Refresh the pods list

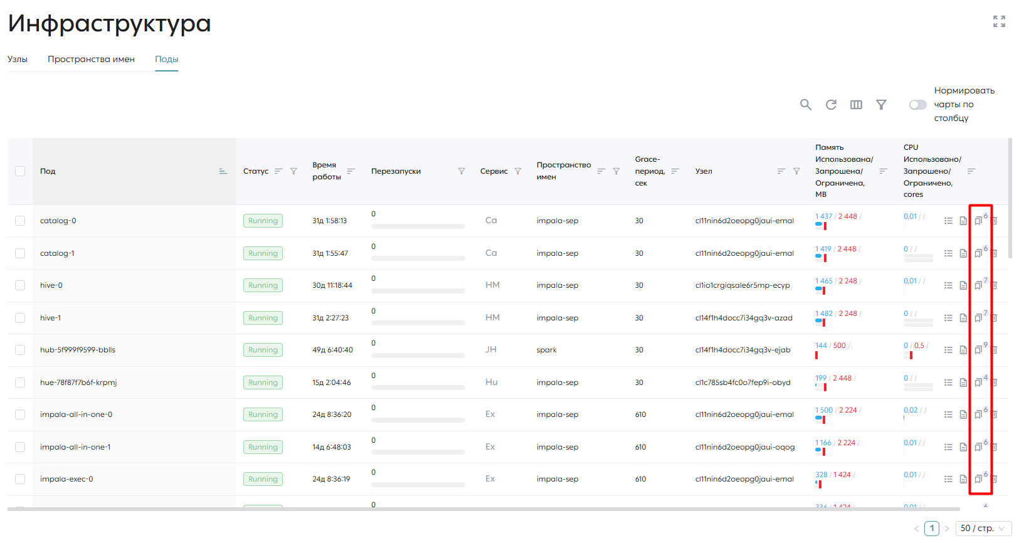tap(831, 105)
